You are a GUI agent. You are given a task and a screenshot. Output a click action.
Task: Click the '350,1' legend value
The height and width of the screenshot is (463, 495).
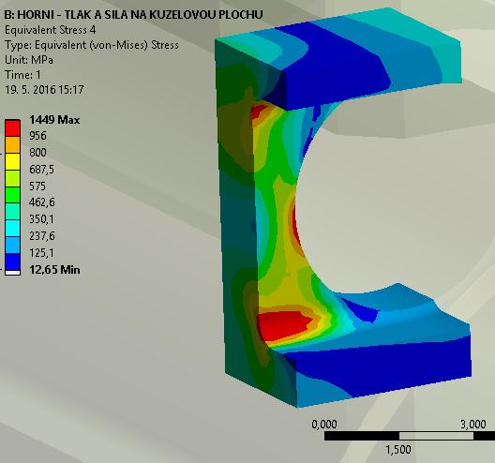(x=41, y=219)
